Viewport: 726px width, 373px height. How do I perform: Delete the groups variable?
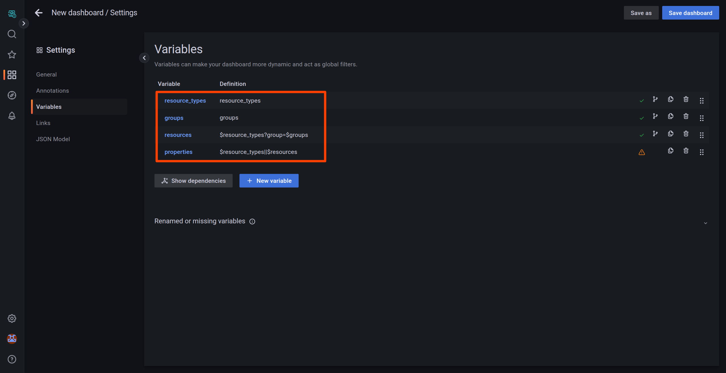(x=686, y=116)
